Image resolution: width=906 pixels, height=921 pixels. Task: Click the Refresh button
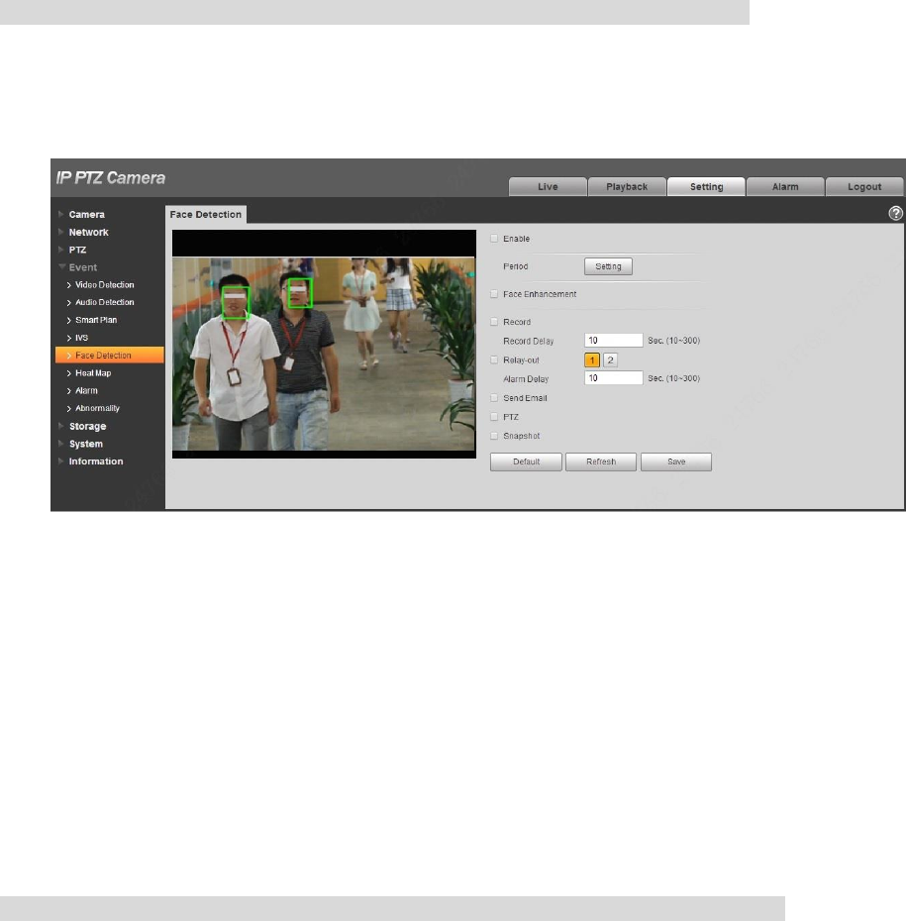pyautogui.click(x=601, y=461)
